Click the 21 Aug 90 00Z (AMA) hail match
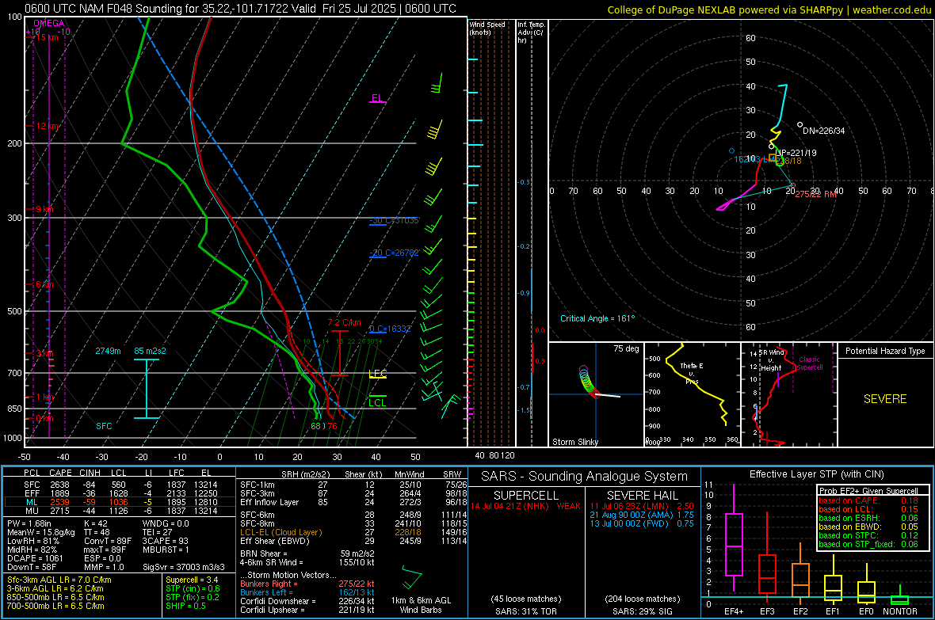Image resolution: width=935 pixels, height=620 pixels. 642,515
